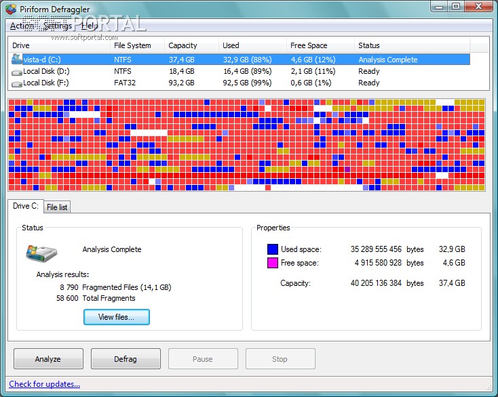
Task: Click the 8 790 Fragmented Files line
Action: (115, 287)
